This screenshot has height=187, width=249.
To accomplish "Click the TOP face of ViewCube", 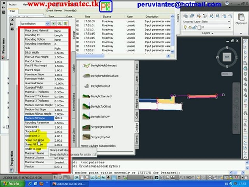I will pos(227,57).
